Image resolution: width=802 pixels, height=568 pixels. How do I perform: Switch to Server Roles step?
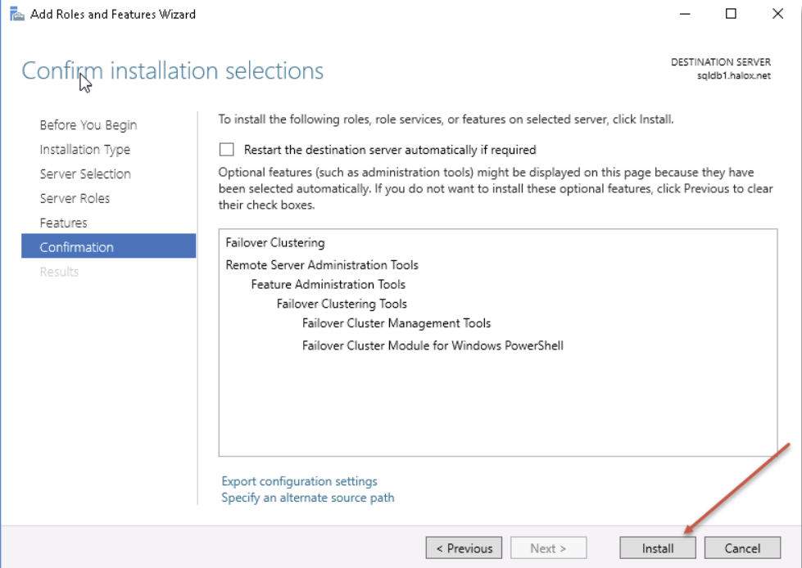[x=75, y=198]
